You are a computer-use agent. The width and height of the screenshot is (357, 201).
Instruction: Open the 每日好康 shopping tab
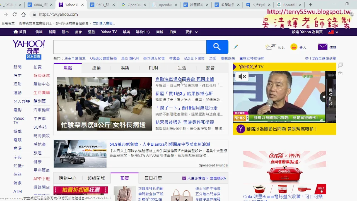tap(153, 178)
